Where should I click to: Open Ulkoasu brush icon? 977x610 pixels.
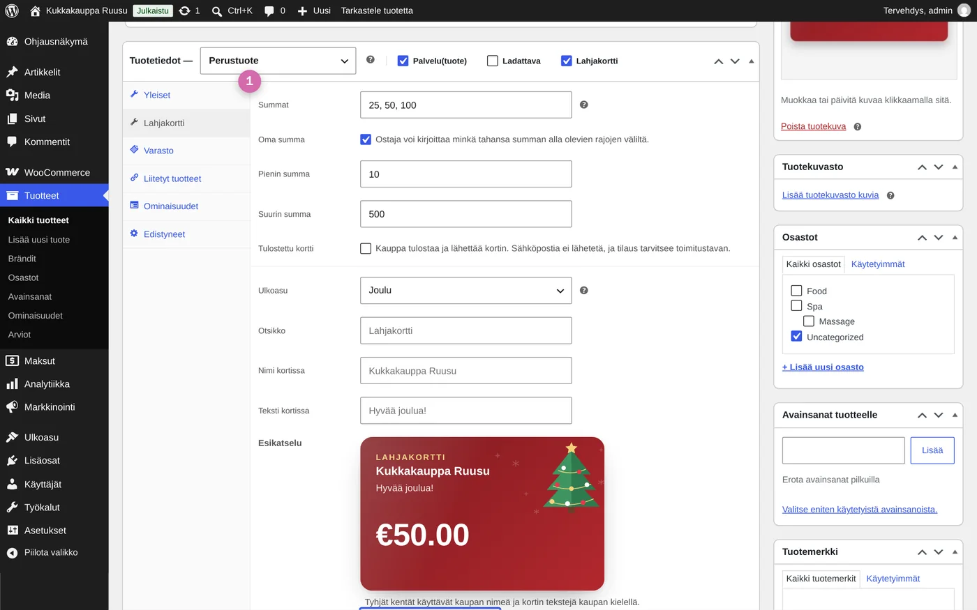pyautogui.click(x=12, y=437)
